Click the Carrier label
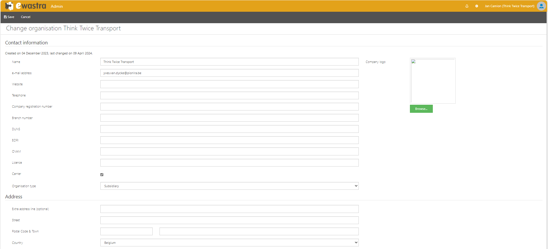 point(17,174)
